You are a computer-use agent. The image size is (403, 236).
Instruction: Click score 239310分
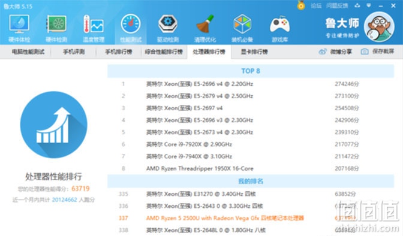click(347, 132)
